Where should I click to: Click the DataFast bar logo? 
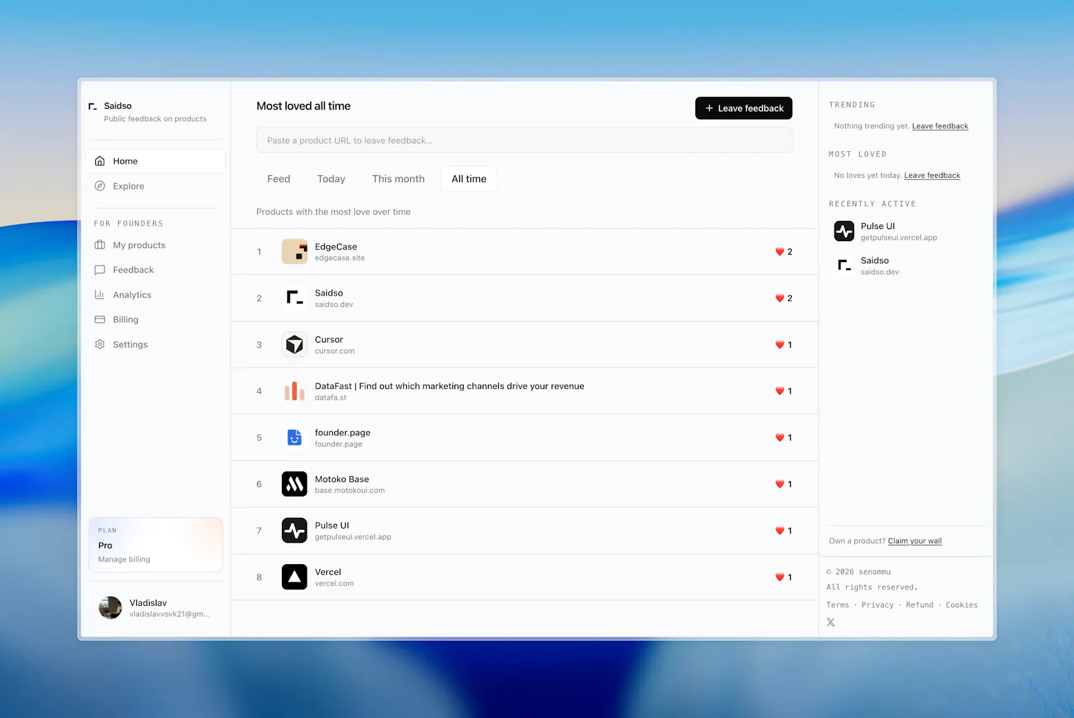pos(295,391)
